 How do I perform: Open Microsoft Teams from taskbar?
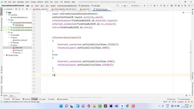116,106
